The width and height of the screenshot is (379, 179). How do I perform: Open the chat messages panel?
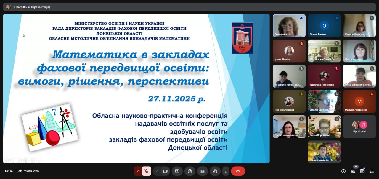pyautogui.click(x=362, y=171)
